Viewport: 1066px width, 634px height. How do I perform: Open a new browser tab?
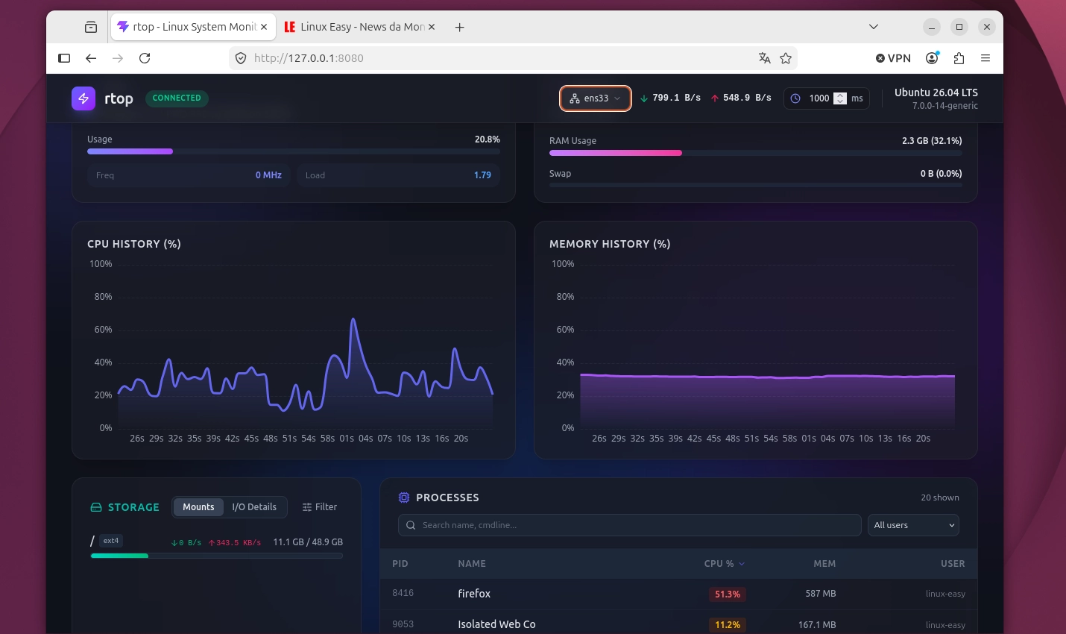(460, 27)
